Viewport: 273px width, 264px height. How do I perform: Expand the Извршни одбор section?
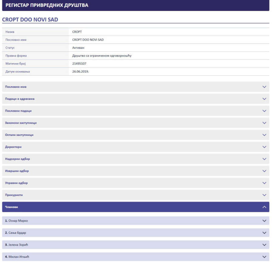[x=135, y=171]
